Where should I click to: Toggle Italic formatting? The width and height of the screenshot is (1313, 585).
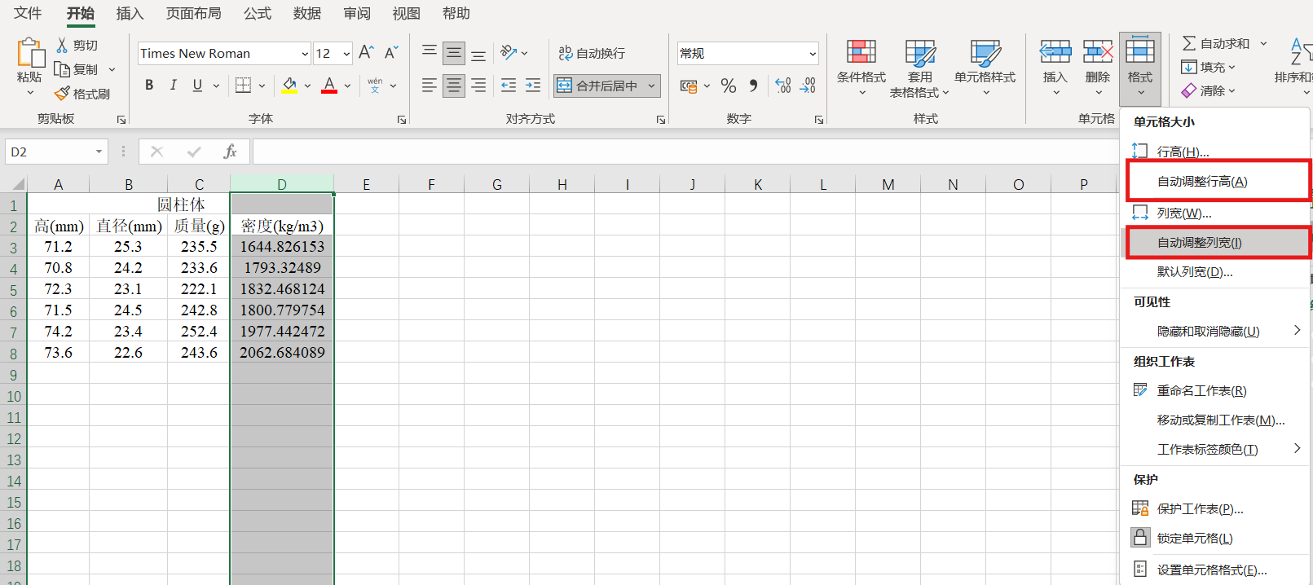coord(173,85)
